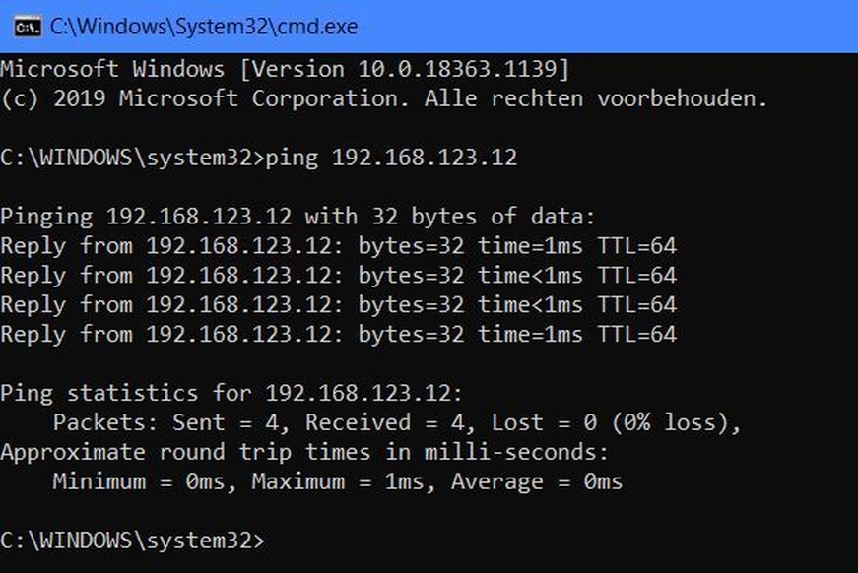
Task: Click the C:\Windows\System32\cmd.exe window title
Action: (203, 27)
